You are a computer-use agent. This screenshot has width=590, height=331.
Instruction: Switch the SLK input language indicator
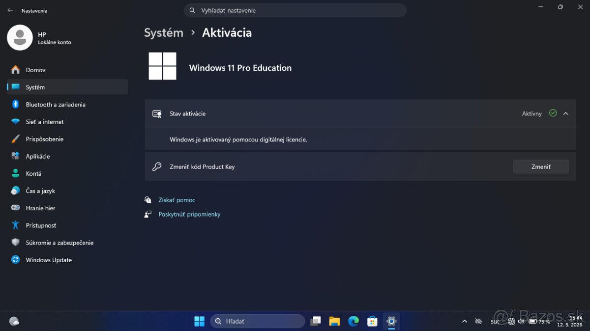pos(495,321)
